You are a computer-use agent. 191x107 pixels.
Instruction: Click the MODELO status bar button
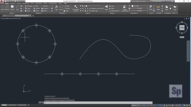[134, 105]
